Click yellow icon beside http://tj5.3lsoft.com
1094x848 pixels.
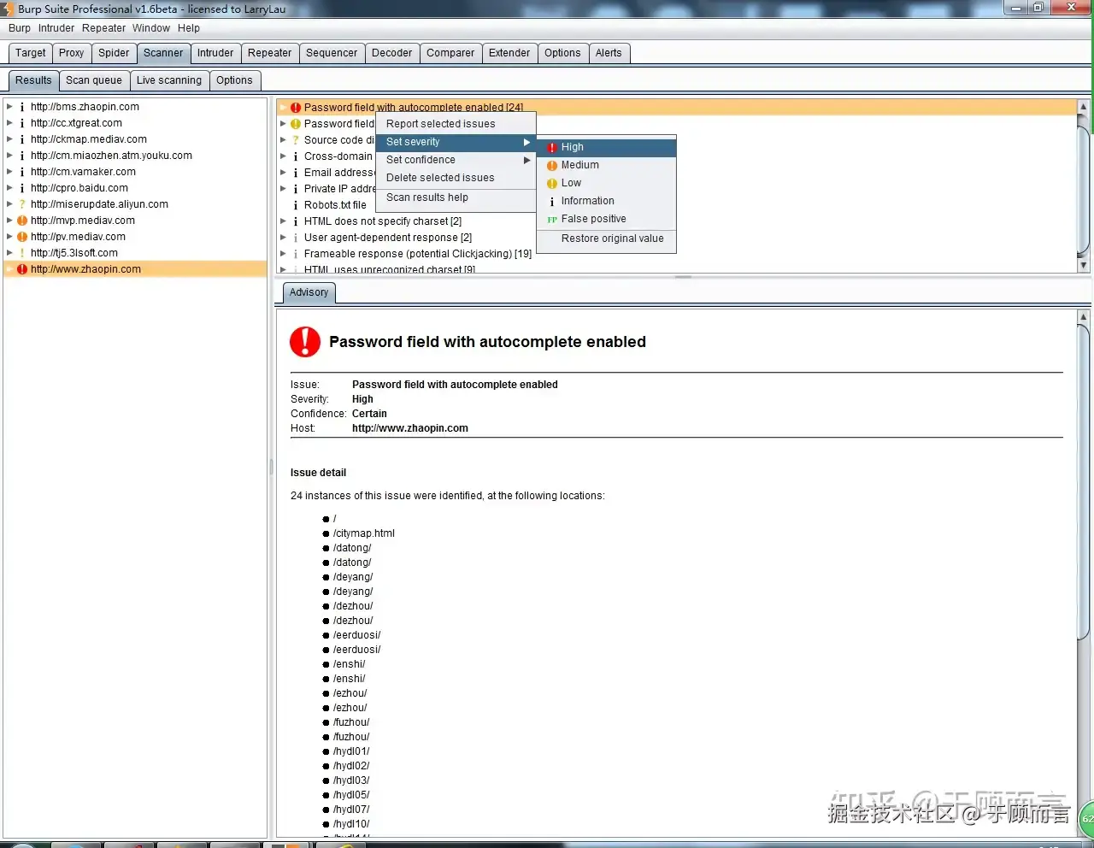[x=22, y=253]
